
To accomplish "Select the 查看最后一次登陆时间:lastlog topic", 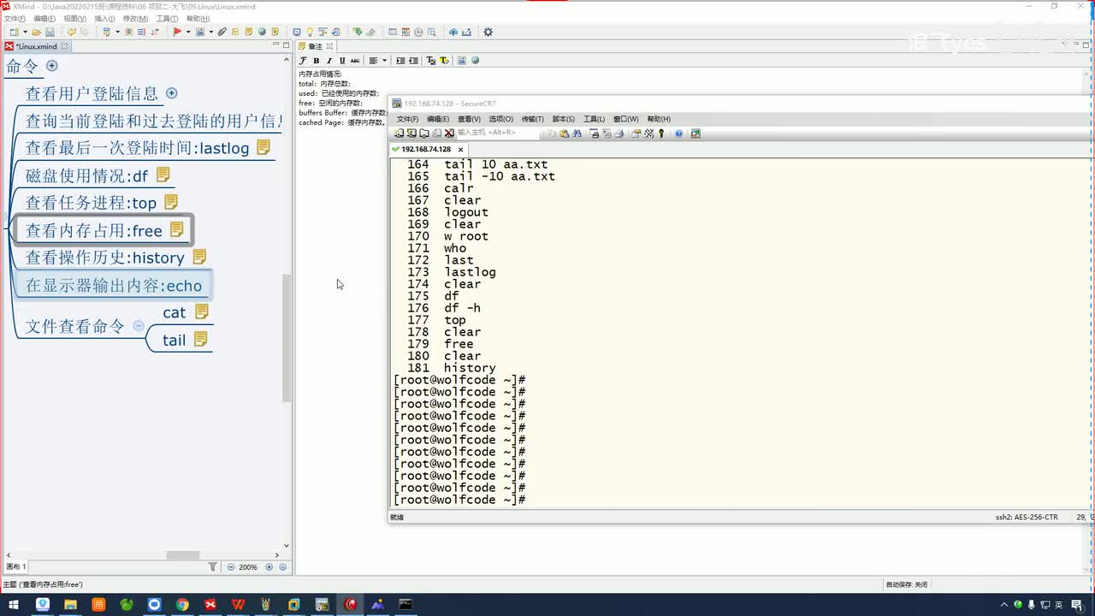I will (137, 148).
